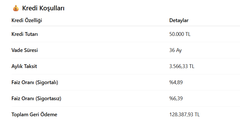Viewport: 240px width, 122px height.
Task: Click Faiz Oranı in the uninsured row
Action: click(x=23, y=98)
